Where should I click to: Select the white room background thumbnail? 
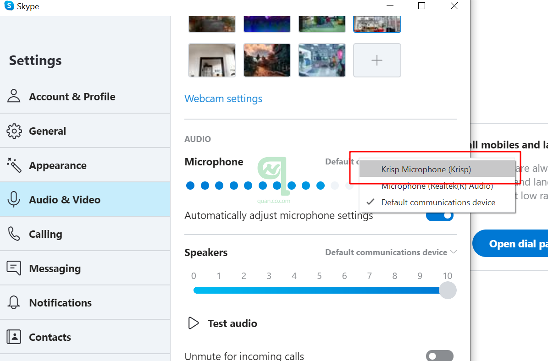[212, 60]
